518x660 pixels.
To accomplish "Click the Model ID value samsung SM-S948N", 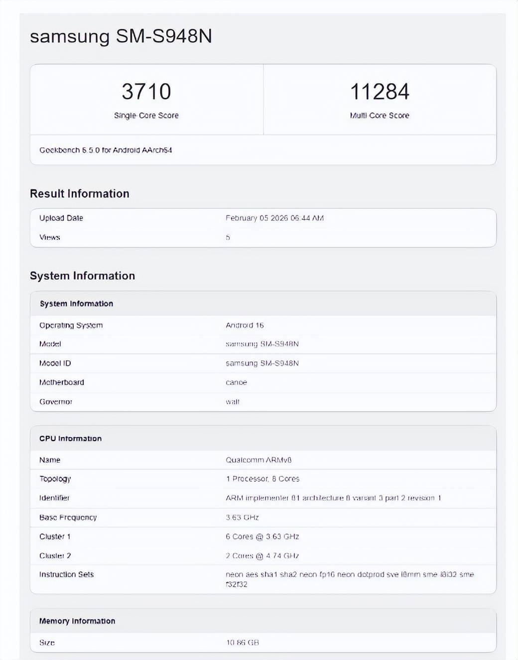I will pos(262,363).
